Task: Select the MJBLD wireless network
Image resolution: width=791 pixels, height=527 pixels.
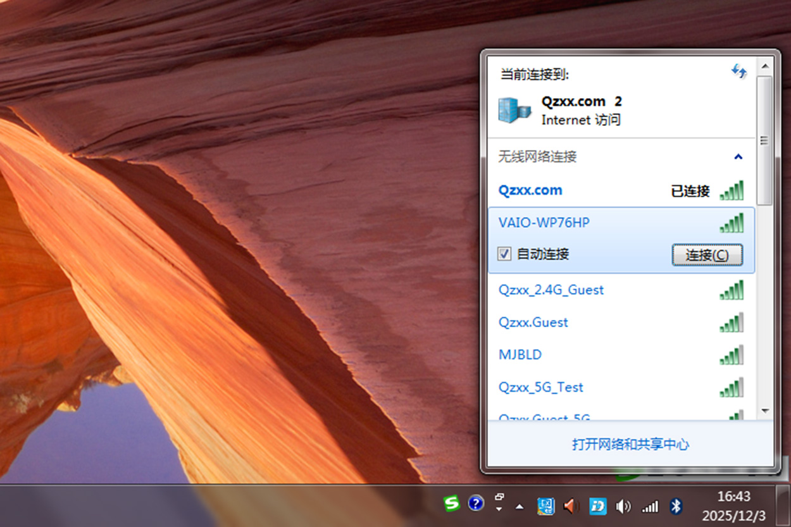Action: [520, 355]
